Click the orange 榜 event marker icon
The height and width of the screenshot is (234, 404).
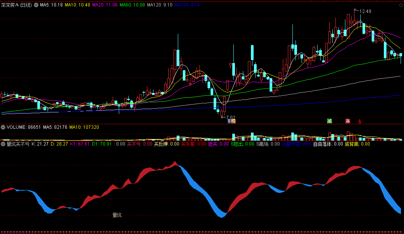coord(233,121)
